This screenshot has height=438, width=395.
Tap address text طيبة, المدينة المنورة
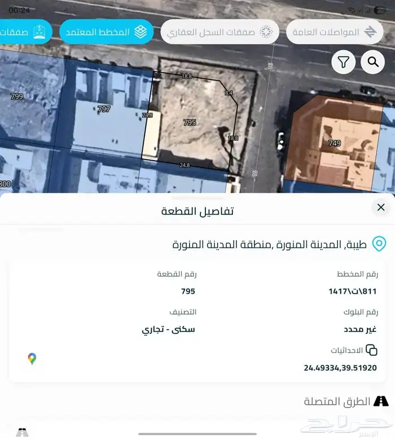point(322,245)
